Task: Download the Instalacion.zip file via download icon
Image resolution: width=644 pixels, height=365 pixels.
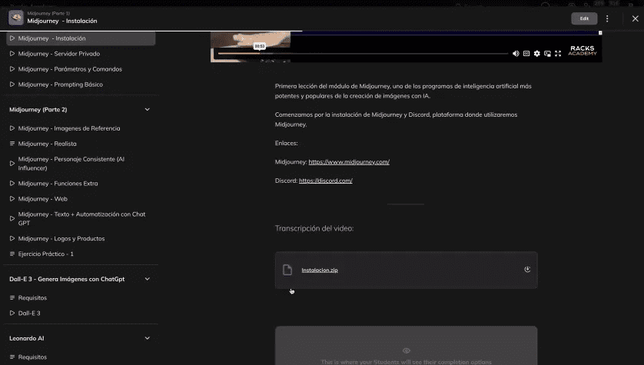Action: point(527,270)
